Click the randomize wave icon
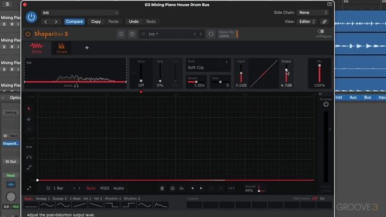Viewport: 386px width, 217px height. [172, 188]
